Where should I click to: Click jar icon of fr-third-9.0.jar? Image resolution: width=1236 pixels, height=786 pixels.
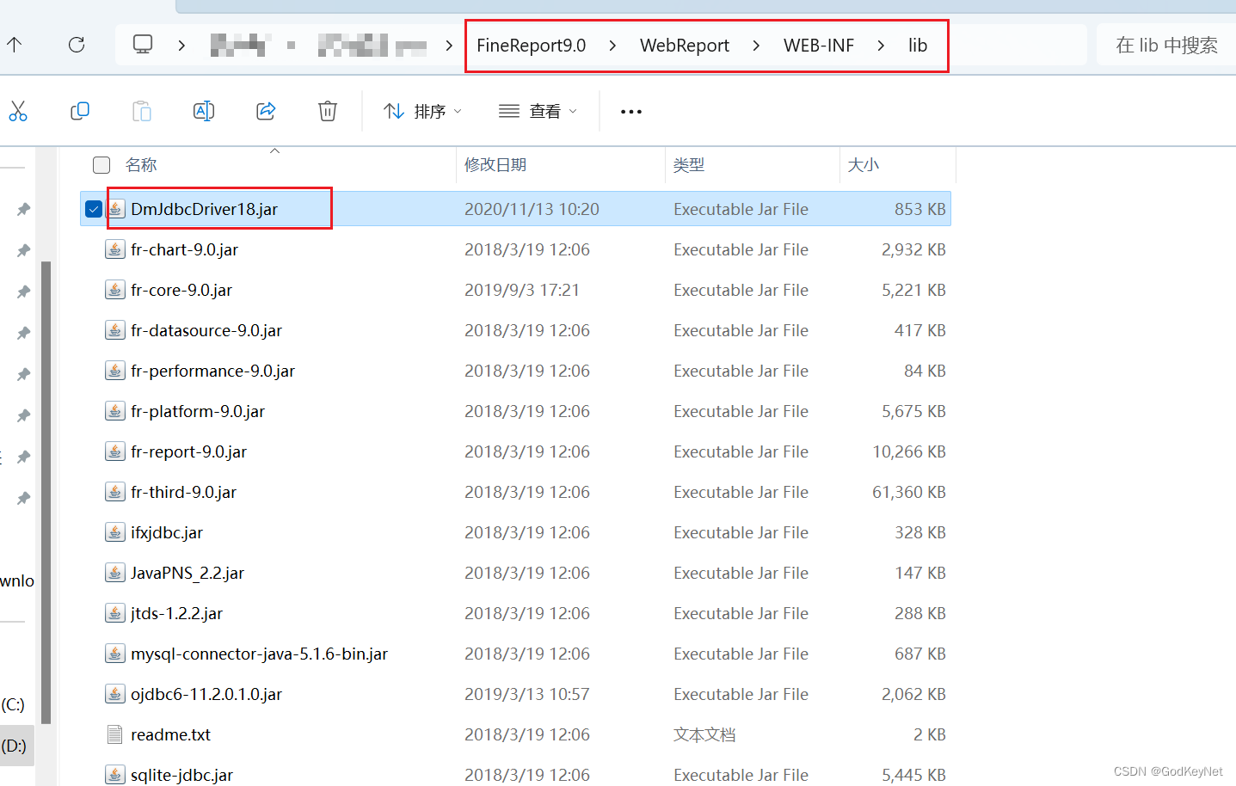click(x=114, y=492)
